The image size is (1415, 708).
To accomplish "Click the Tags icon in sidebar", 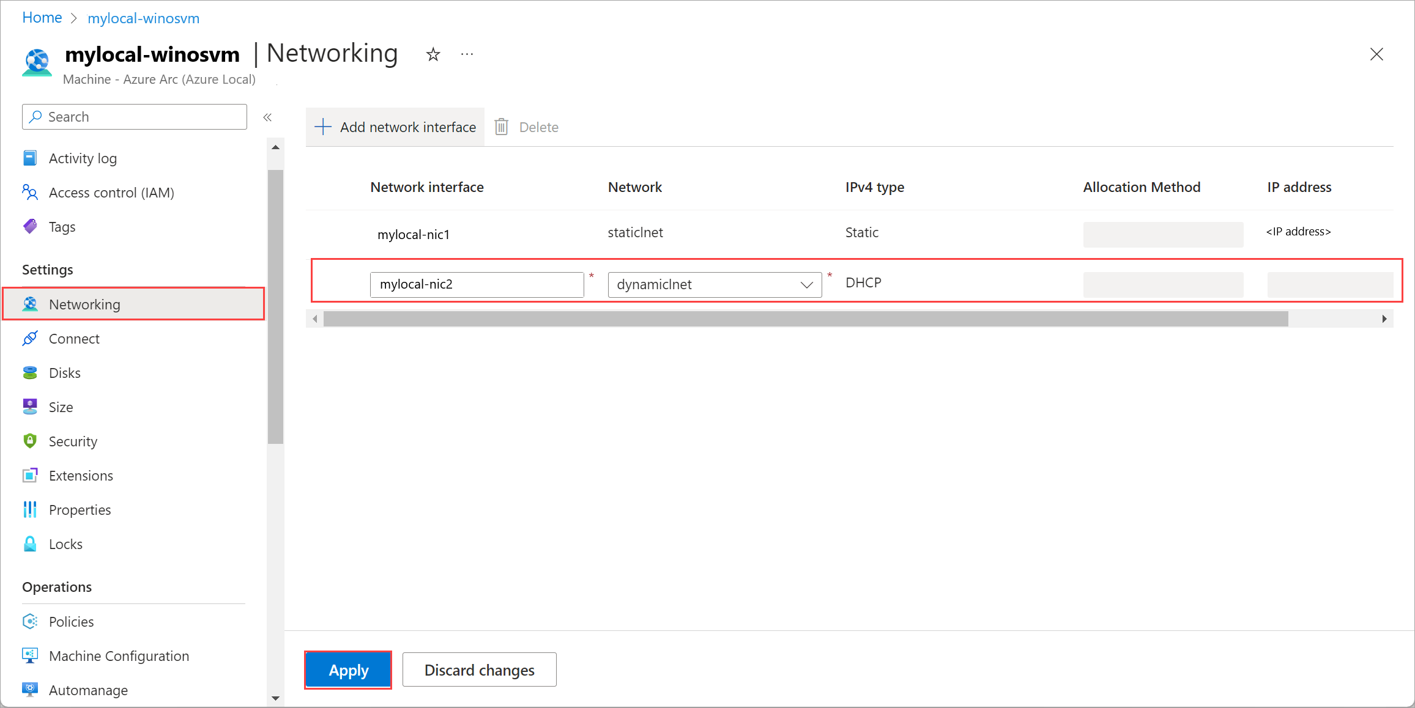I will tap(30, 227).
